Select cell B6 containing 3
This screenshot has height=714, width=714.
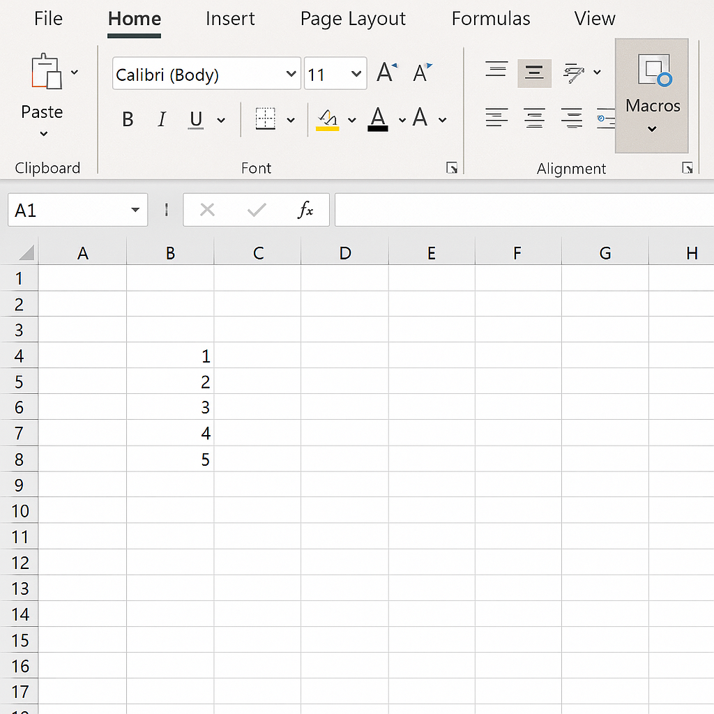pos(170,407)
